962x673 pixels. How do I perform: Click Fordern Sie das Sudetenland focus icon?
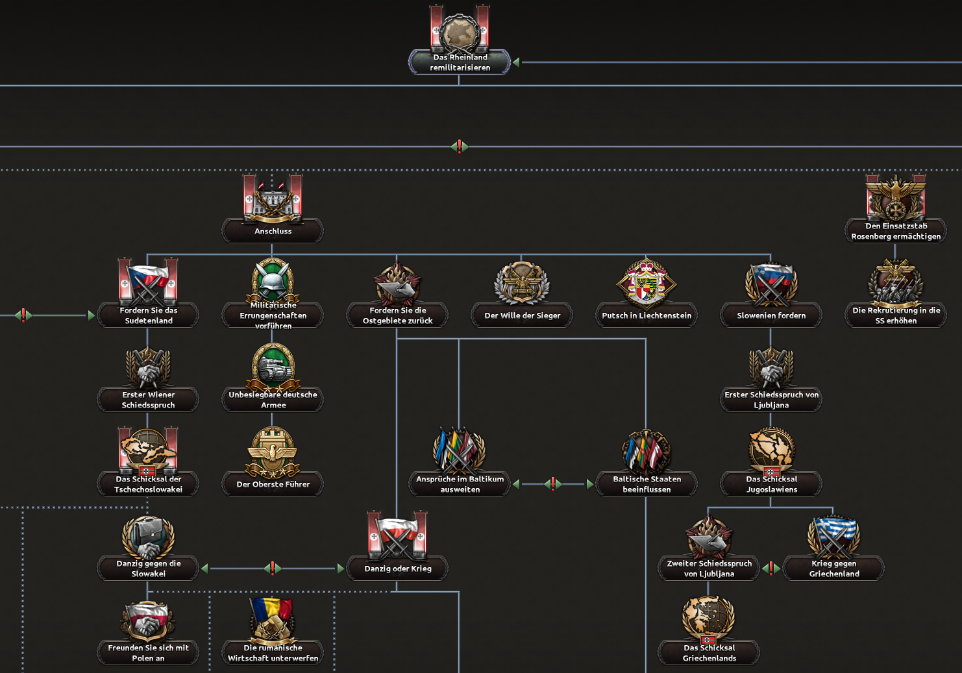[x=148, y=282]
